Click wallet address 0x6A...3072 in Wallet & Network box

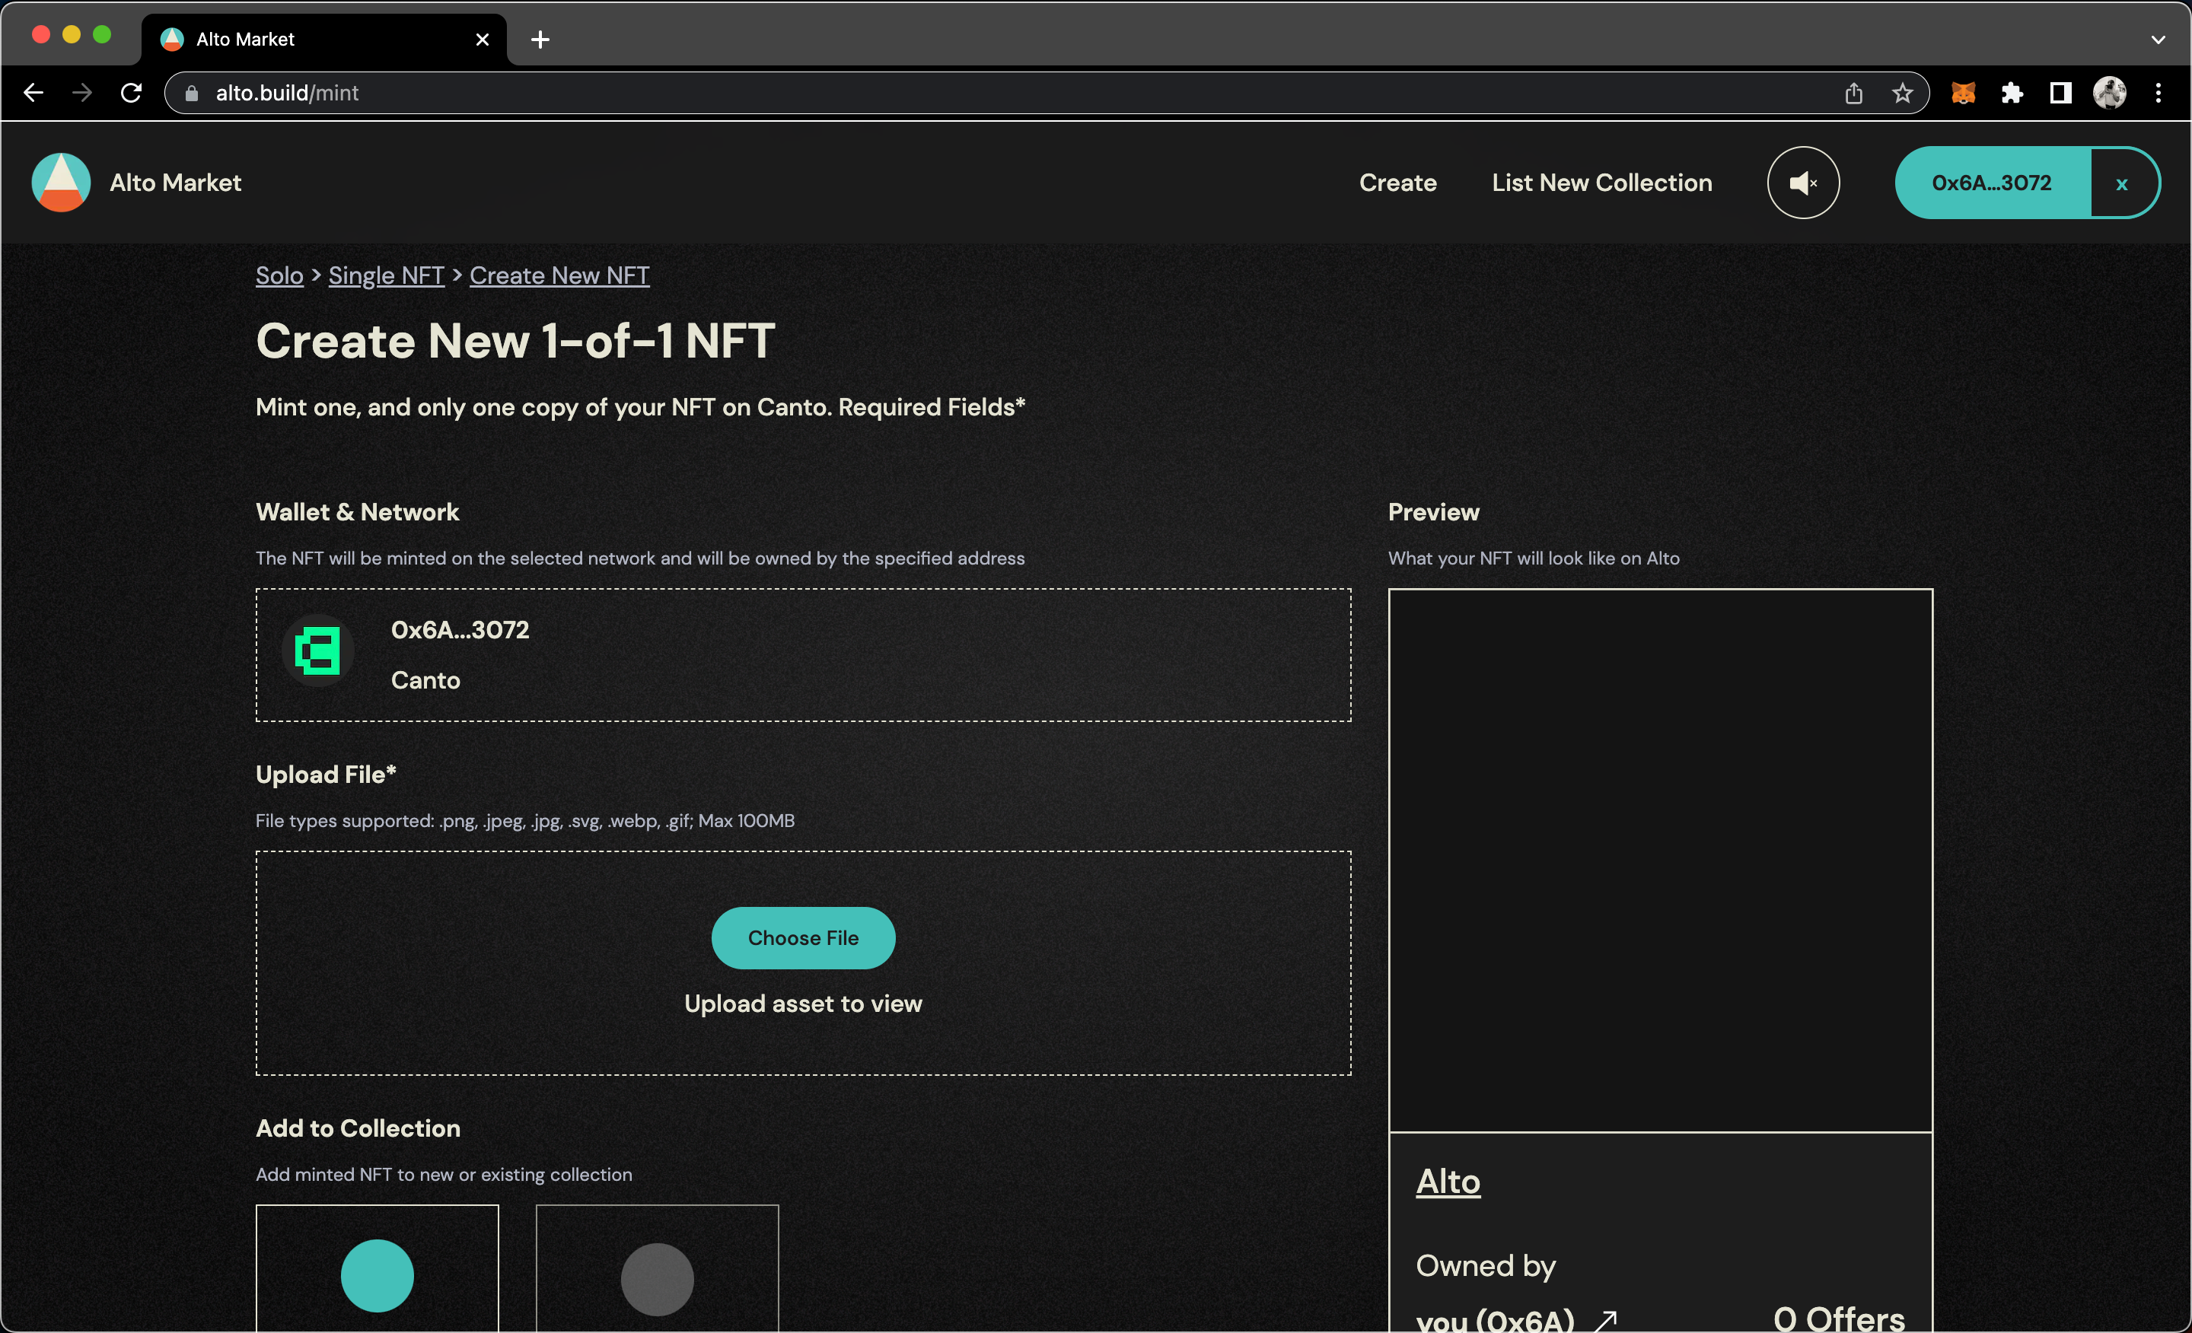click(x=460, y=629)
